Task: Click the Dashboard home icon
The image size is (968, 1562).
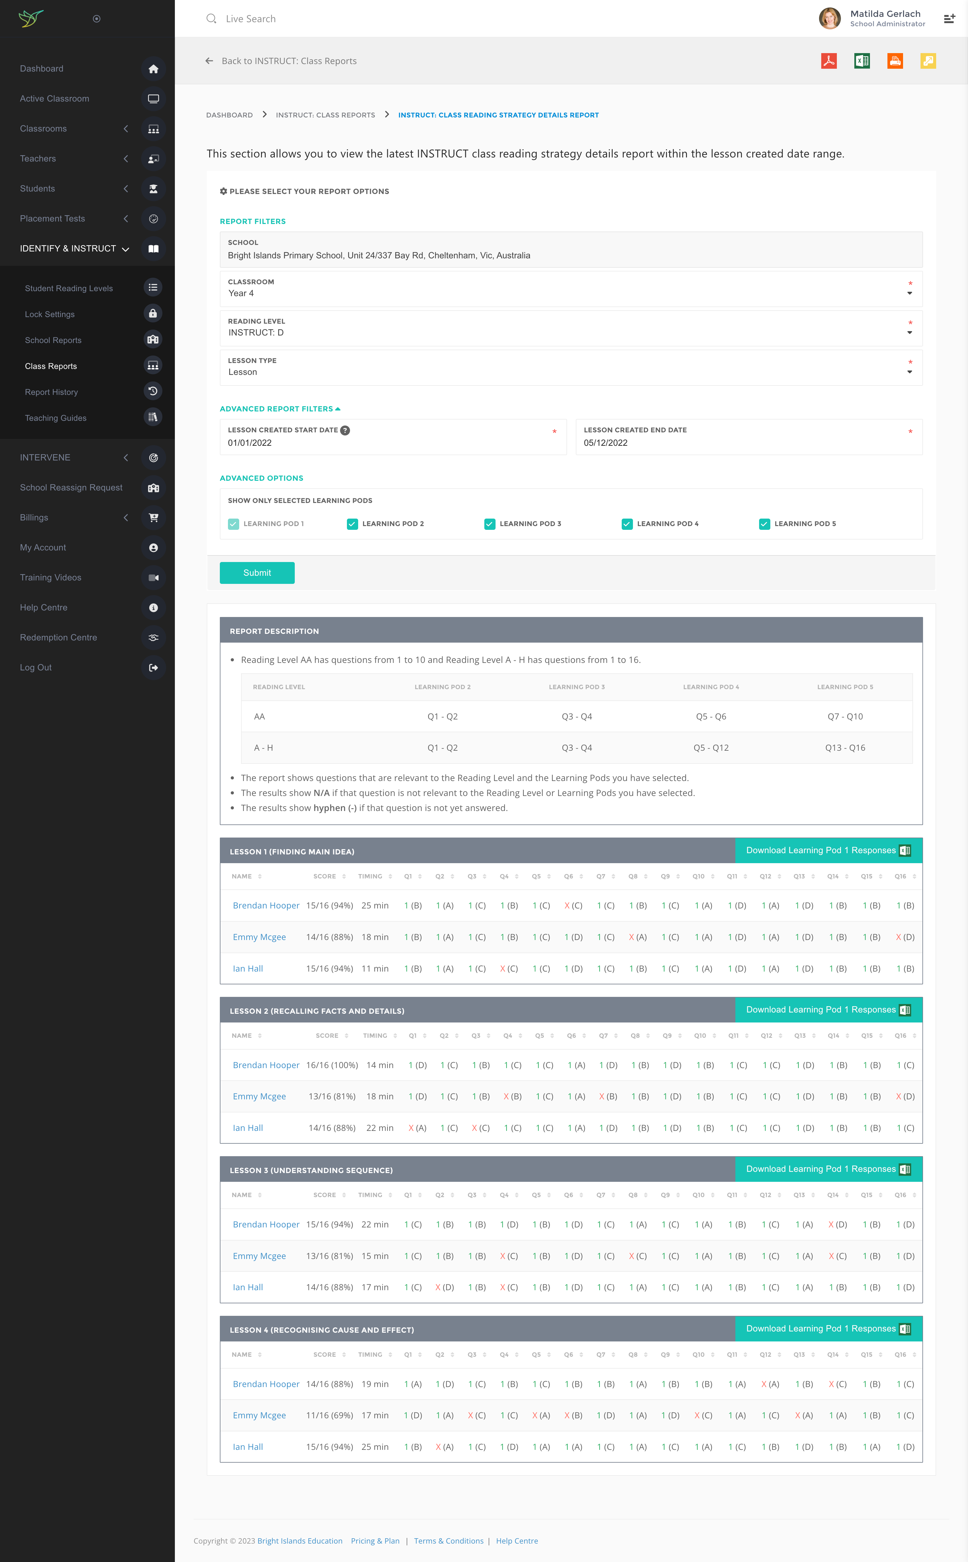Action: (153, 69)
